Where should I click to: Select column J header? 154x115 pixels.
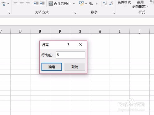pos(140,31)
